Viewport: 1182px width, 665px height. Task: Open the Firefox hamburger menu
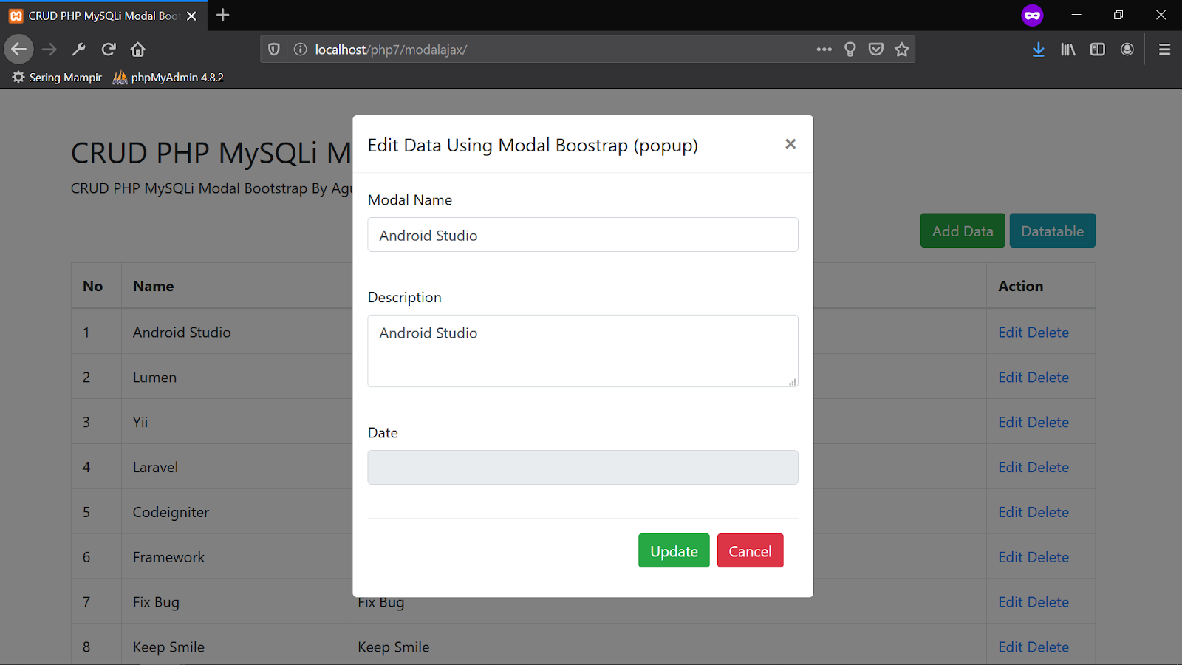click(x=1165, y=50)
